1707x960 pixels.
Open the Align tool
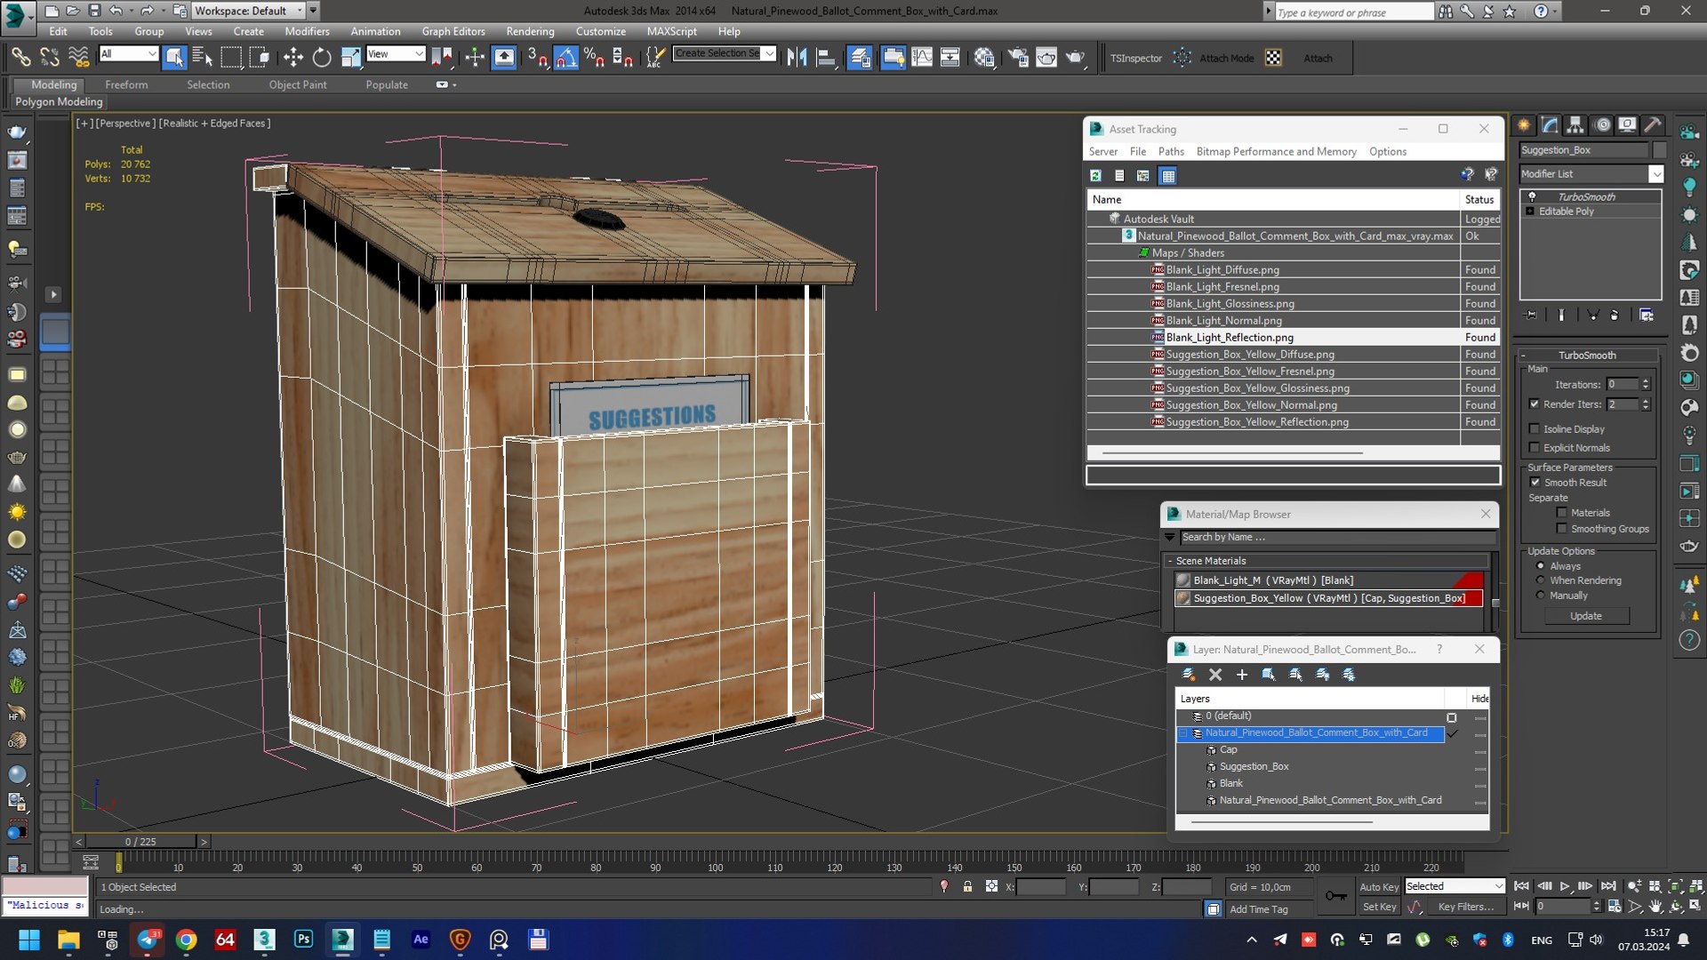click(826, 58)
